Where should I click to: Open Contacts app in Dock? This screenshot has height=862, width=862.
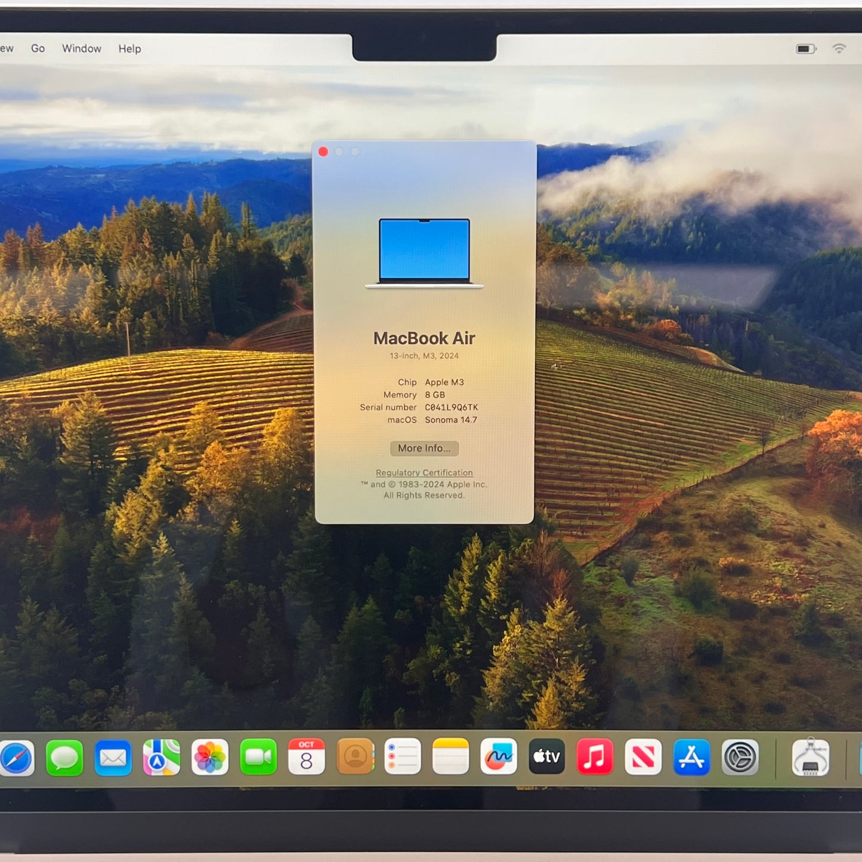click(x=355, y=756)
